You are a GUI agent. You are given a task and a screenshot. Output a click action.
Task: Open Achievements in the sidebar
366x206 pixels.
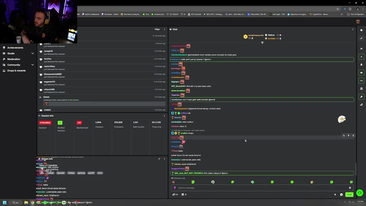15,47
